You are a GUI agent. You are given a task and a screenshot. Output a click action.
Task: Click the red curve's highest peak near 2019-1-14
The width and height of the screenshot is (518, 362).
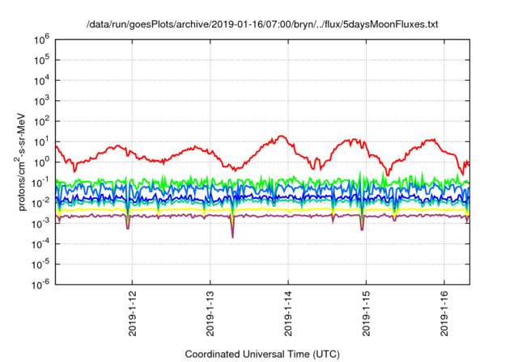point(282,136)
